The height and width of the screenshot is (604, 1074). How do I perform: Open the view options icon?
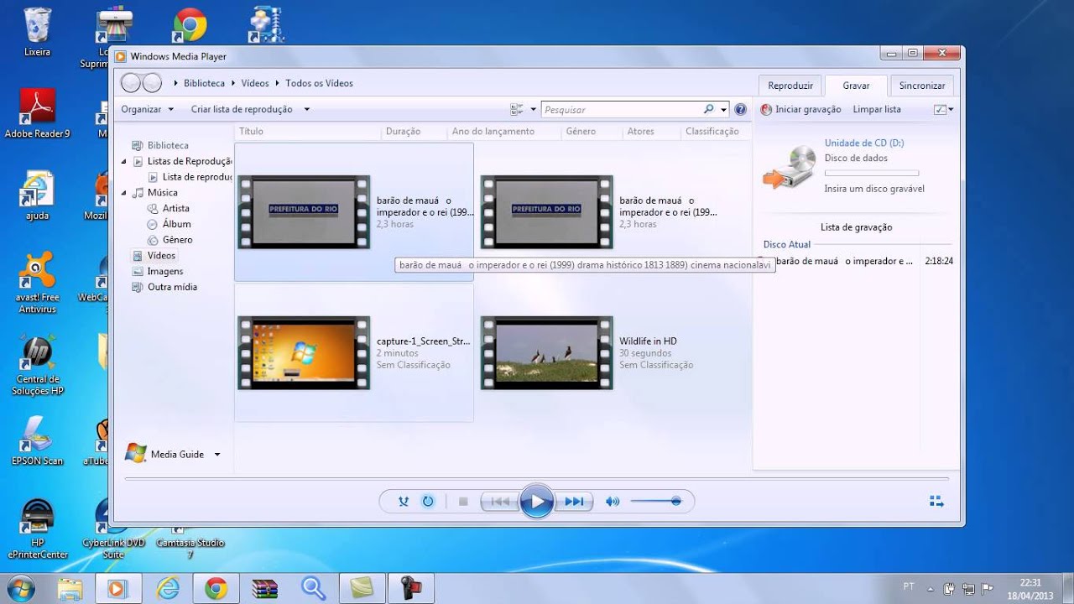(517, 109)
